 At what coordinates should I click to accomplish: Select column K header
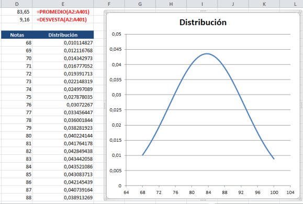tap(264, 4)
